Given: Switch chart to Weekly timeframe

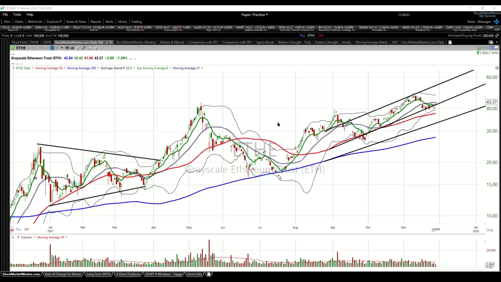Looking at the screenshot, I should point(57,48).
